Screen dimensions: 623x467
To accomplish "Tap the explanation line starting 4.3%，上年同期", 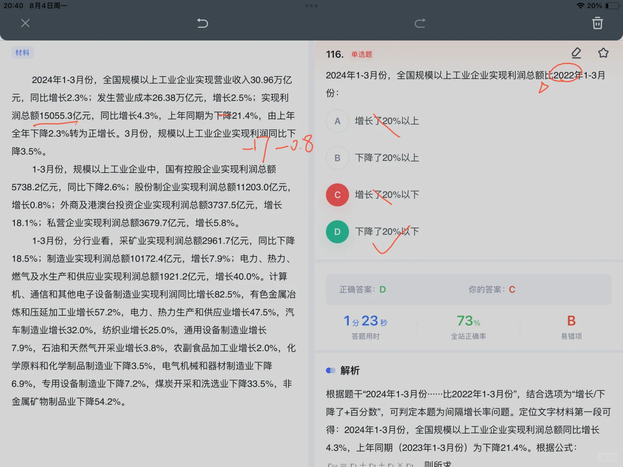I will pyautogui.click(x=452, y=448).
